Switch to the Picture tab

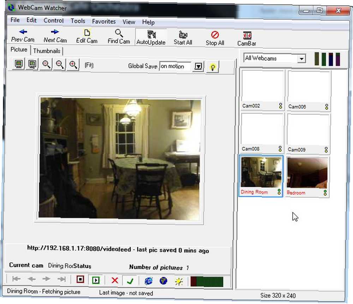click(19, 49)
